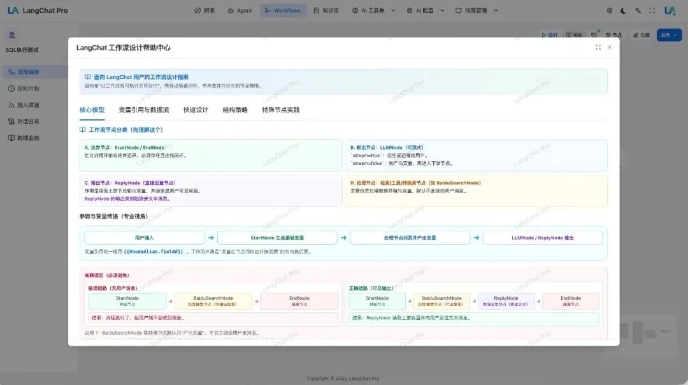The height and width of the screenshot is (385, 688).
Task: Click the C. 输出节点 ReplyNode card
Action: point(211,191)
